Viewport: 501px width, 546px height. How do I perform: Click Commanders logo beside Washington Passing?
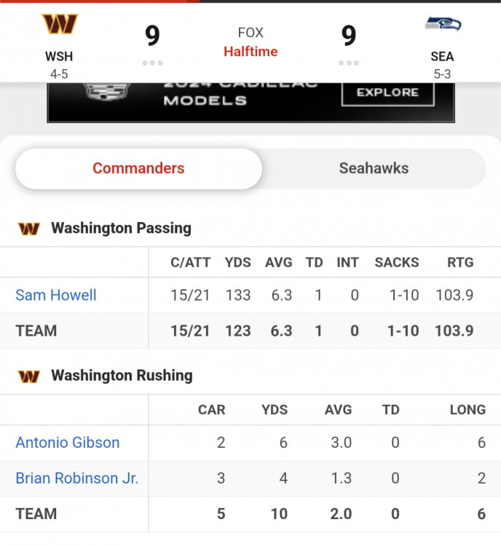[x=29, y=229]
